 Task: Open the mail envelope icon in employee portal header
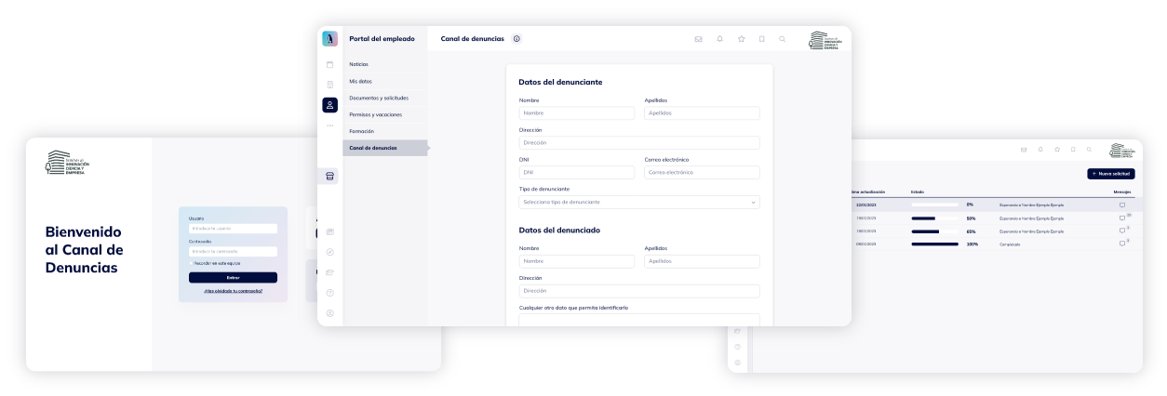[x=699, y=39]
